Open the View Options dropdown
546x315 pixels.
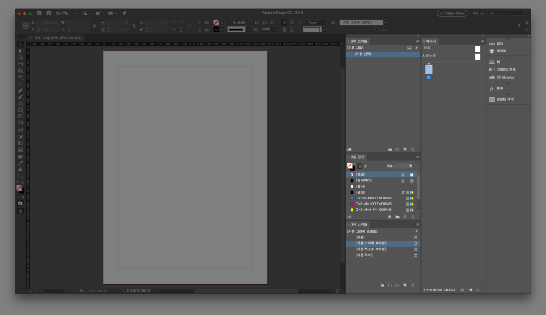click(87, 13)
